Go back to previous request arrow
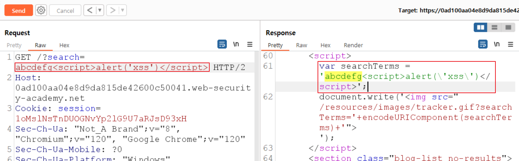 point(90,10)
